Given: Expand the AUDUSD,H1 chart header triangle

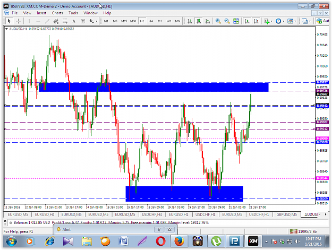Looking at the screenshot, I should coord(6,29).
